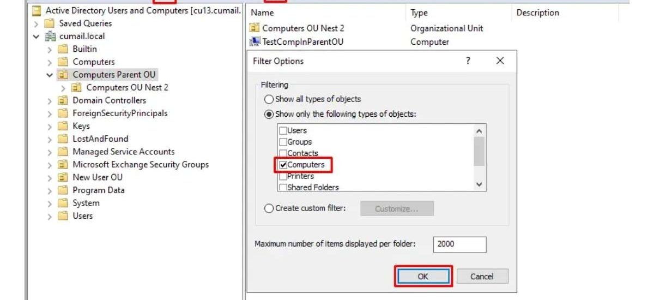Viewport: 654px width, 300px height.
Task: Click the LostAndFound folder icon
Action: point(63,139)
